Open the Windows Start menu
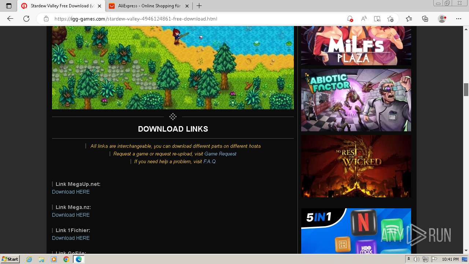This screenshot has height=264, width=469. (x=10, y=259)
